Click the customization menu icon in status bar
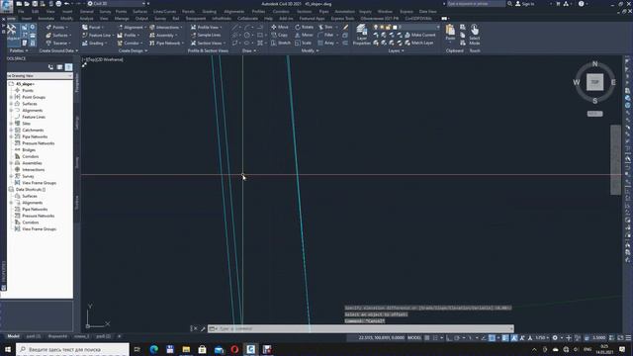 click(x=628, y=338)
